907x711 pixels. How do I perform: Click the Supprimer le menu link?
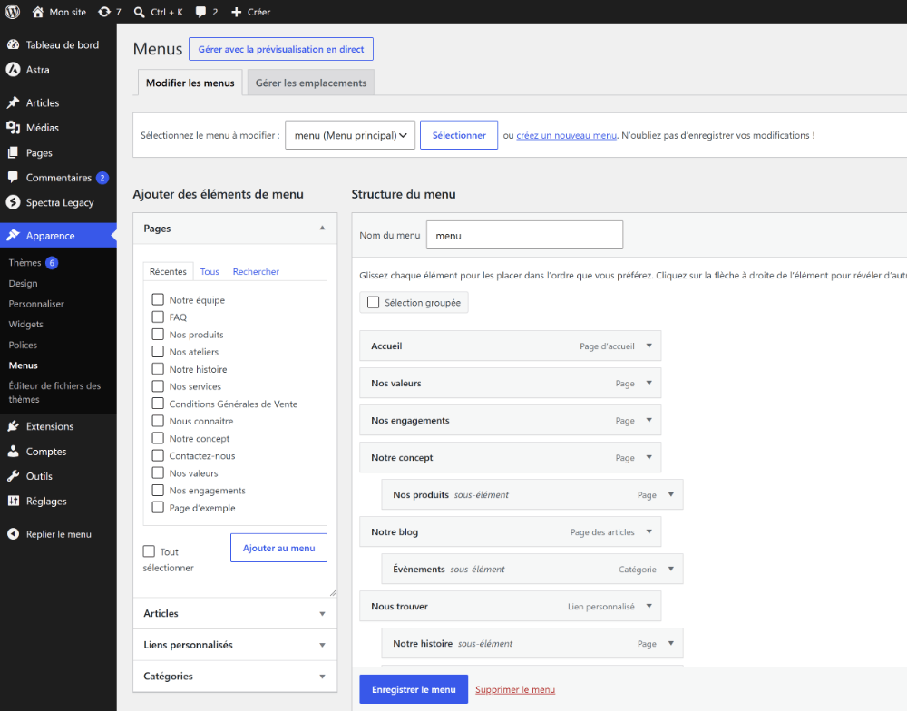(515, 689)
